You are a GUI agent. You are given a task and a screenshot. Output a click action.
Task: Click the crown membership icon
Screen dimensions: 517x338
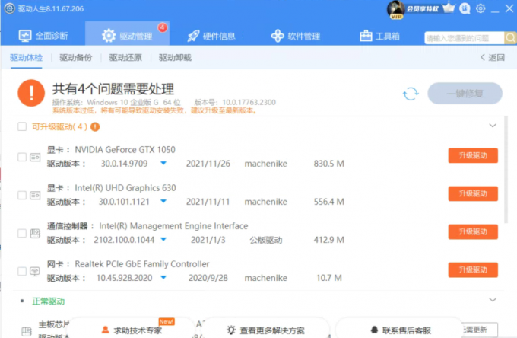[x=449, y=8]
